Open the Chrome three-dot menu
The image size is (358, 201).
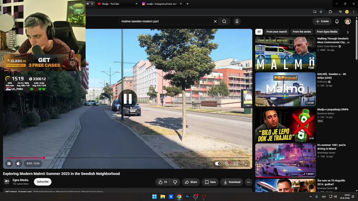click(x=354, y=12)
